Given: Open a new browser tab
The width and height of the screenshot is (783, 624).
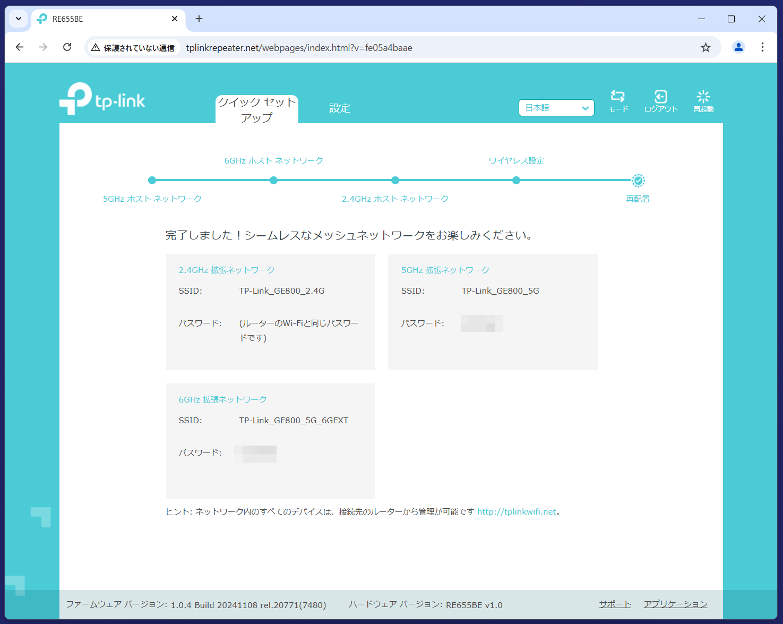Looking at the screenshot, I should click(199, 19).
